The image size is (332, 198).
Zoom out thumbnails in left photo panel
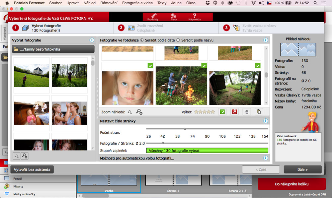click(x=16, y=156)
